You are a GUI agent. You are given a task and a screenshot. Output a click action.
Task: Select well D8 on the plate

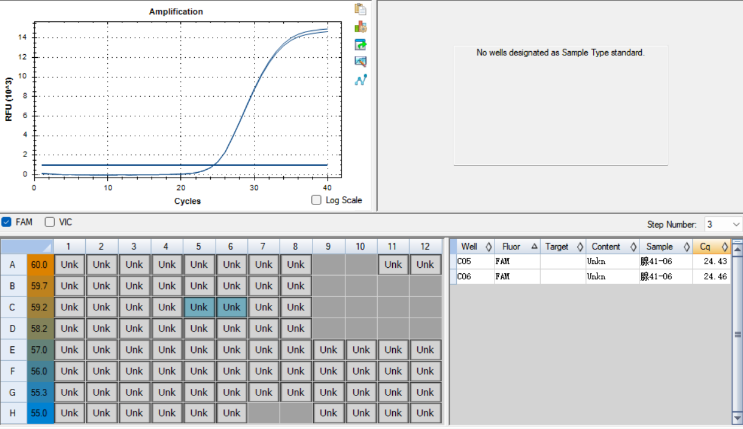(x=296, y=329)
